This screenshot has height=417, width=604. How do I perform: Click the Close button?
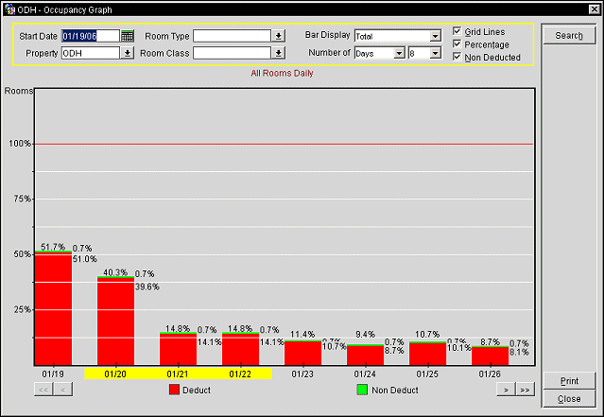[569, 399]
